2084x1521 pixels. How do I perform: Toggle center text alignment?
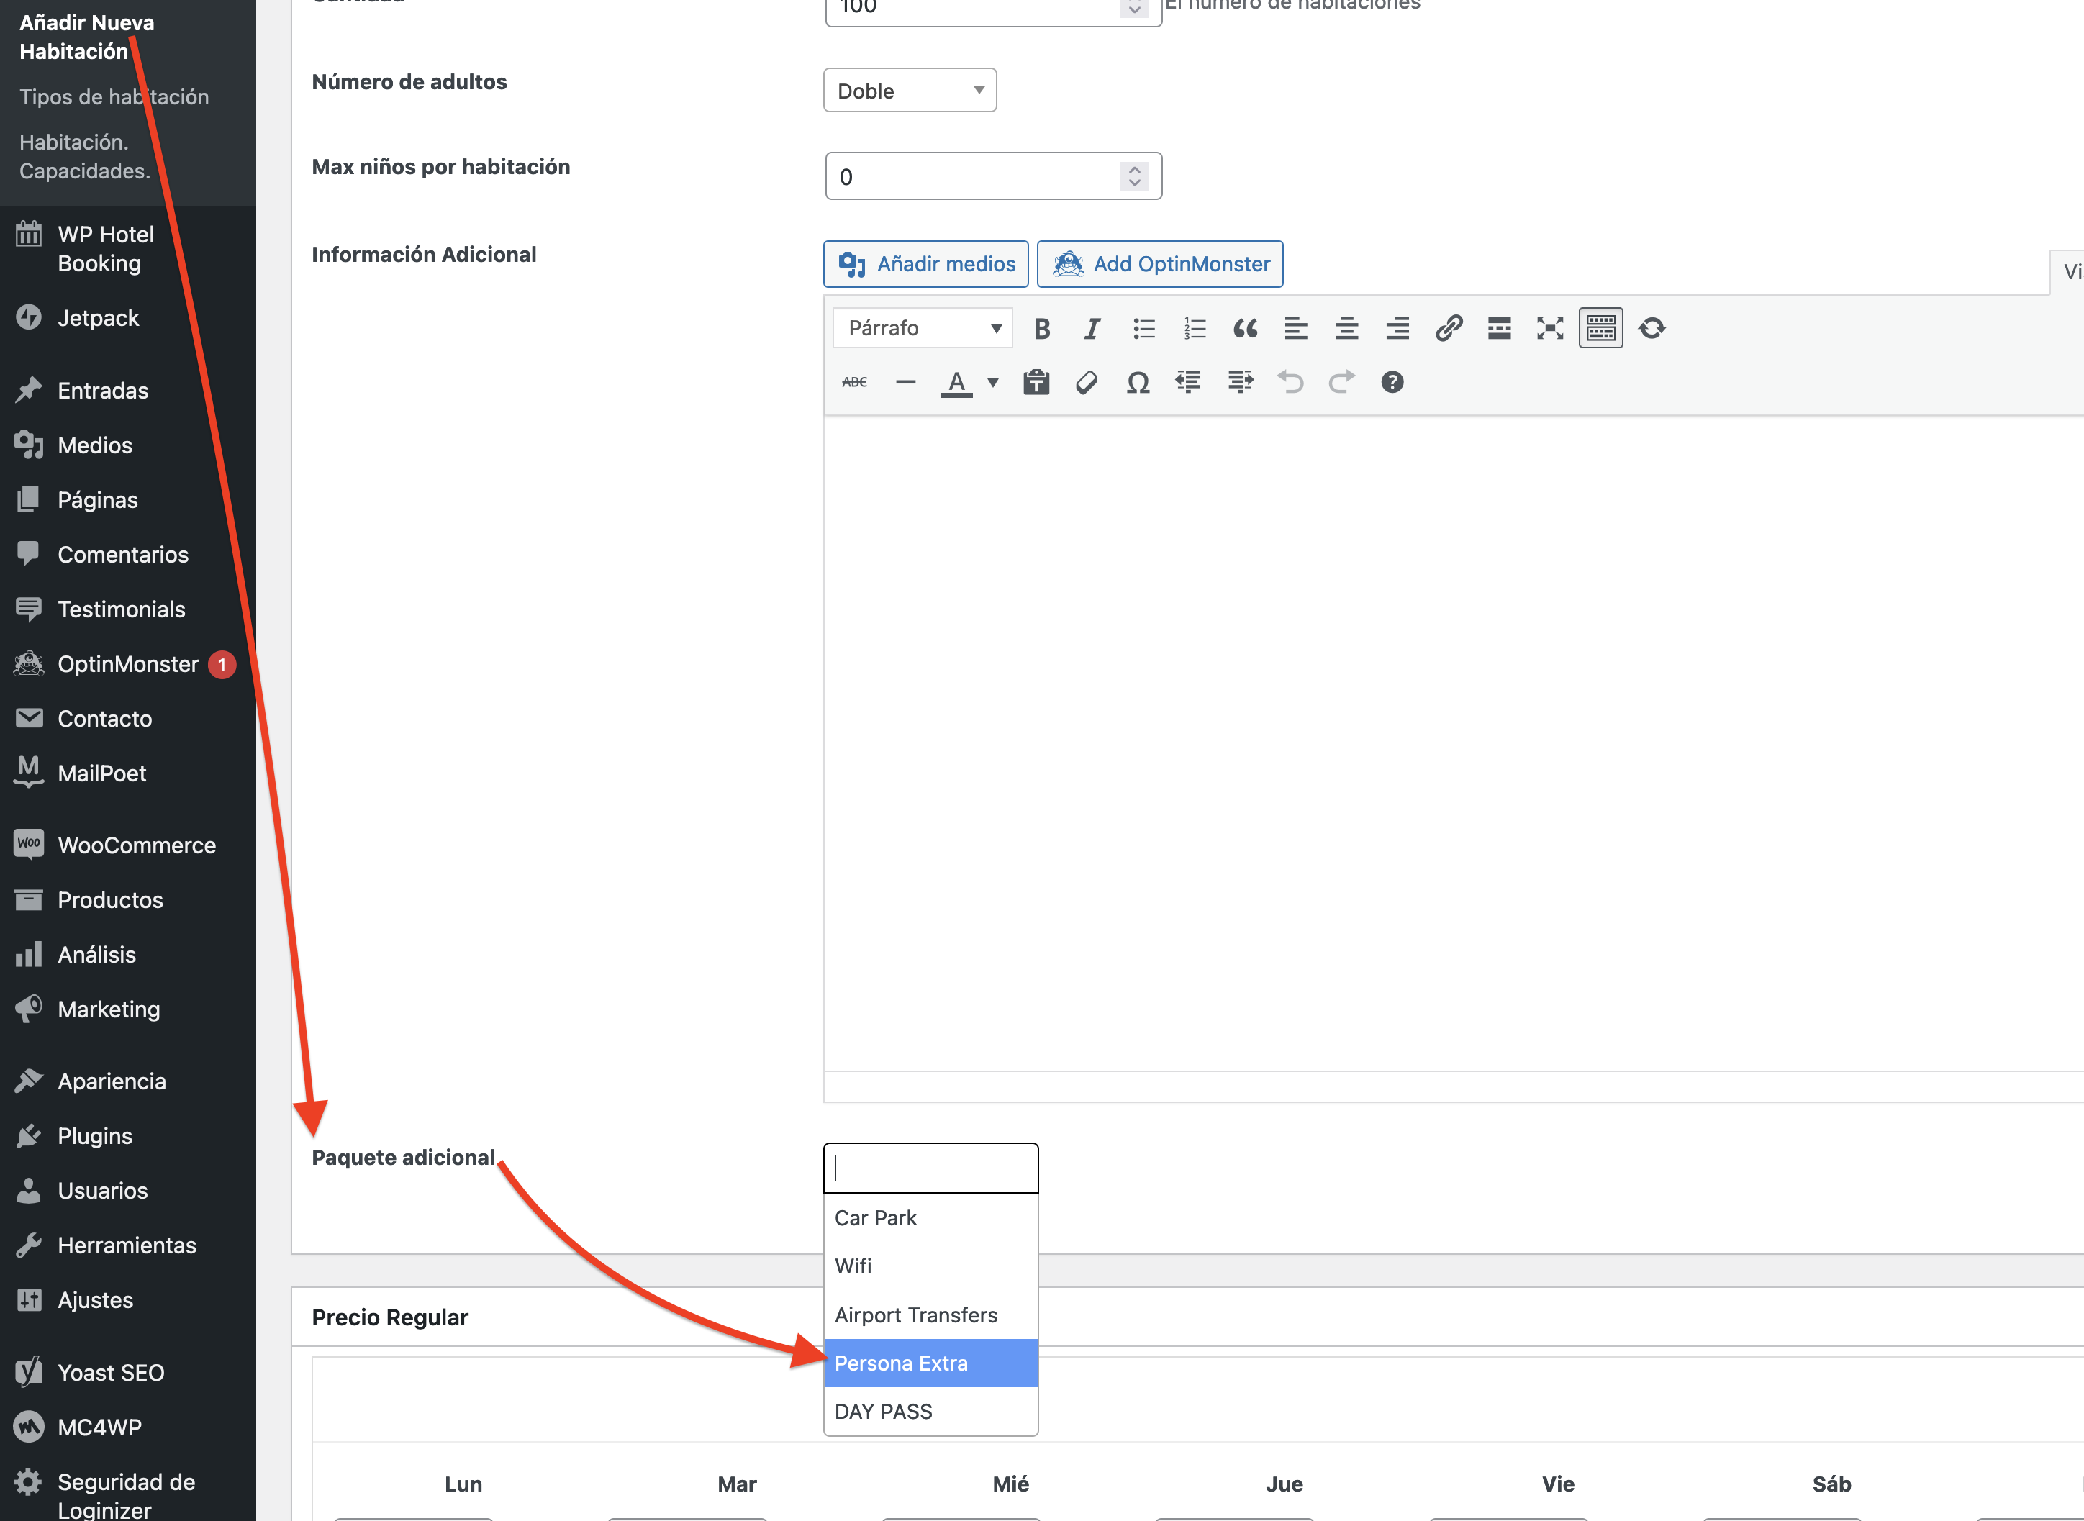(x=1346, y=329)
